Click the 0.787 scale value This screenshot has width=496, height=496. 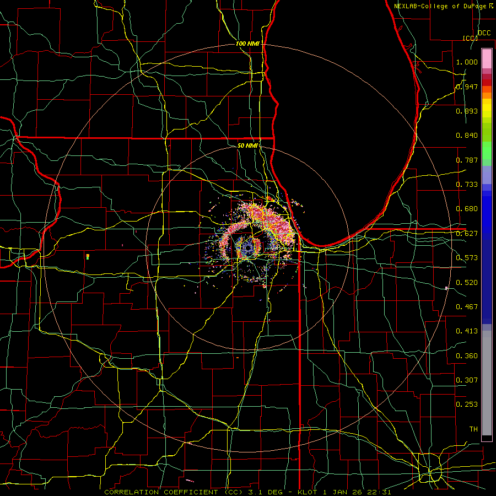point(467,160)
